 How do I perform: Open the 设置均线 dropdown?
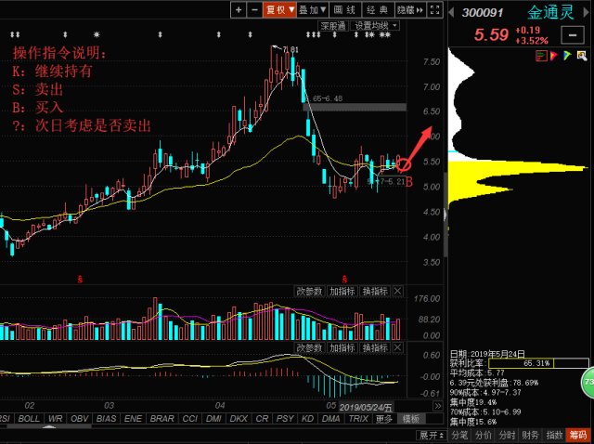[375, 25]
